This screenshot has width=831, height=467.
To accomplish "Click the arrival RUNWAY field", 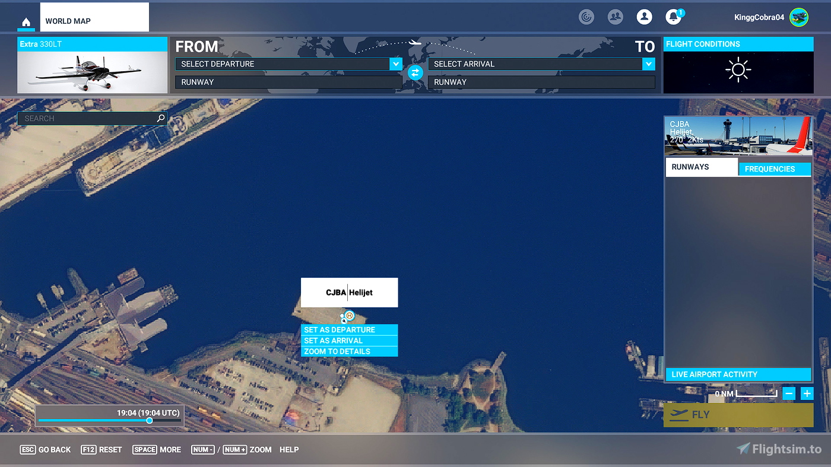I will (x=542, y=82).
